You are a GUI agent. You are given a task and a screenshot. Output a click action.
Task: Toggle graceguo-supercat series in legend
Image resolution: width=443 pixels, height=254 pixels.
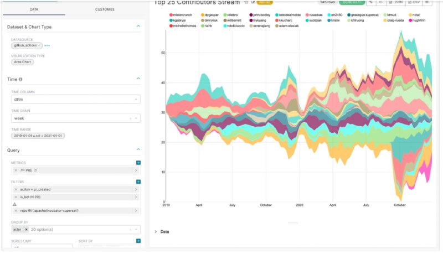click(363, 15)
